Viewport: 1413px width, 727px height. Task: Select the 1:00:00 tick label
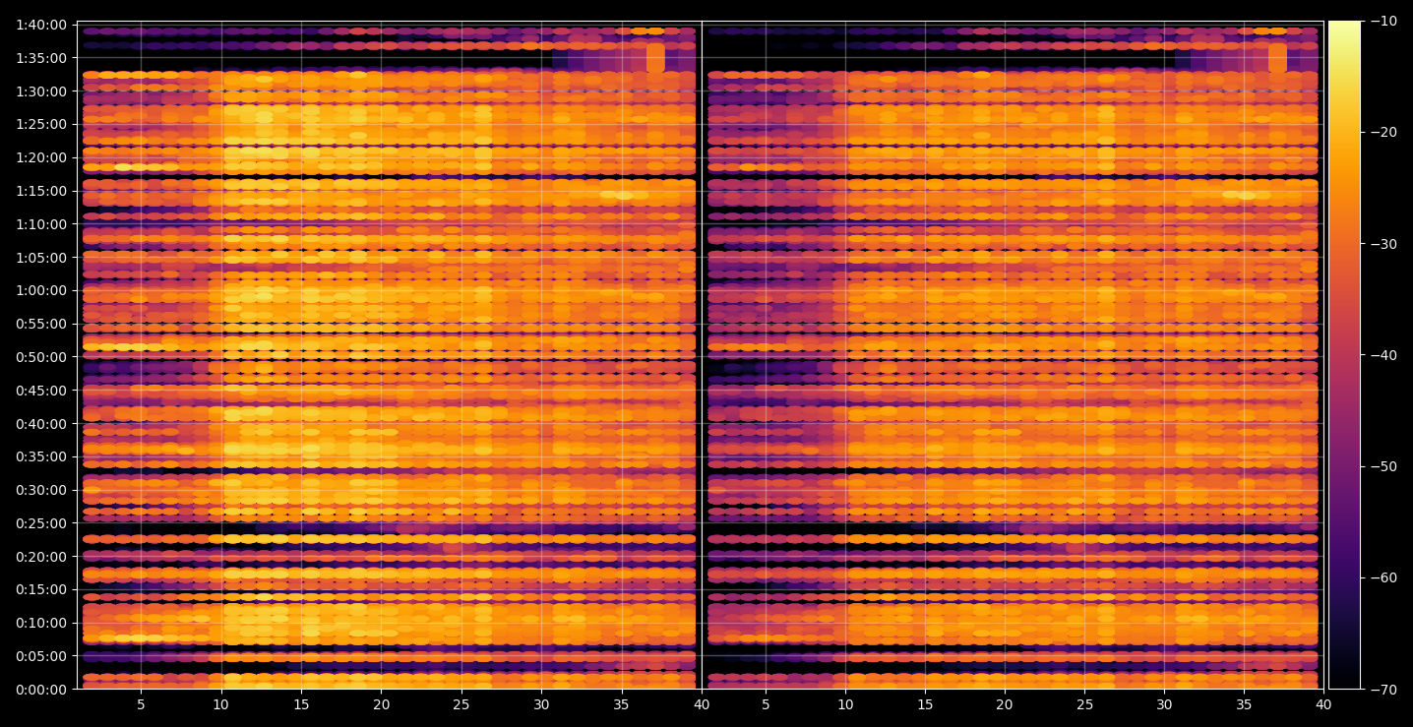point(41,289)
